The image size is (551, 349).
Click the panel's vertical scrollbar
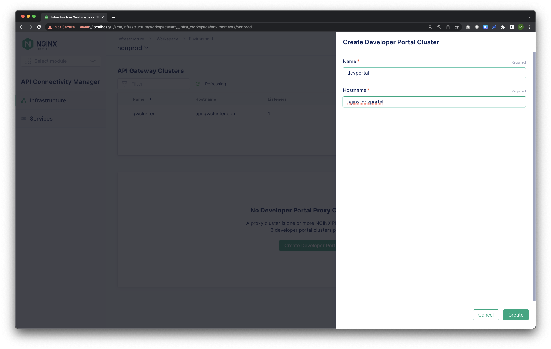[x=534, y=176]
